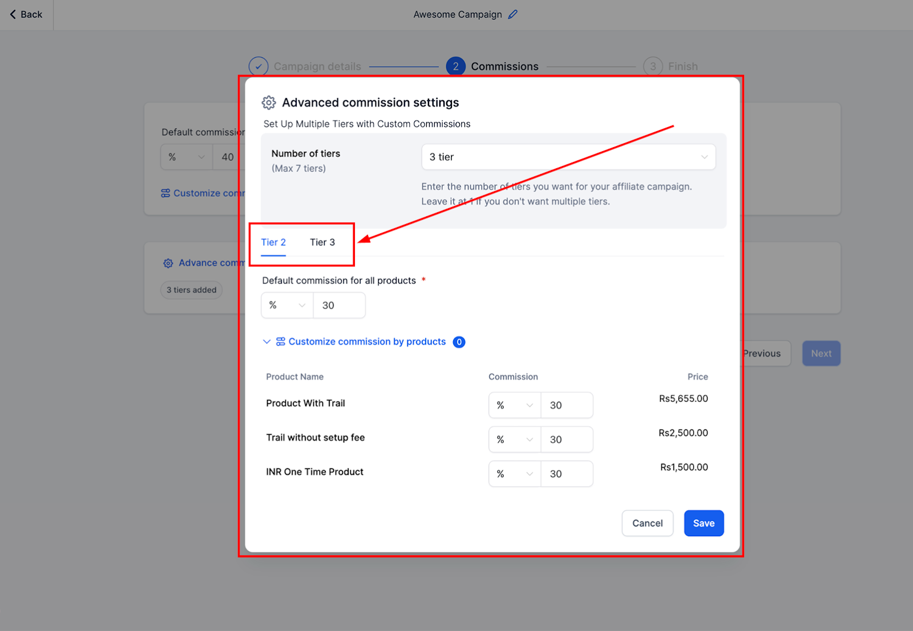
Task: Open background default commission % dropdown
Action: pos(187,157)
